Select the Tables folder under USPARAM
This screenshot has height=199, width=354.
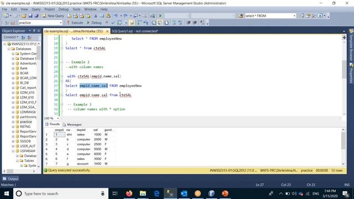click(x=29, y=161)
